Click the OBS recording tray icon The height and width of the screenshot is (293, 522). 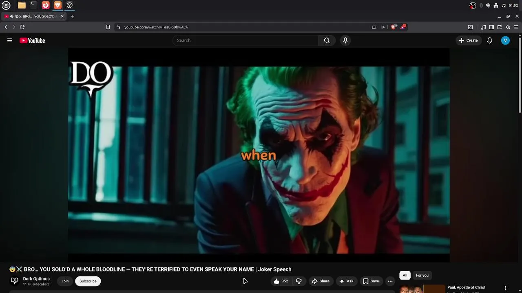coord(473,5)
